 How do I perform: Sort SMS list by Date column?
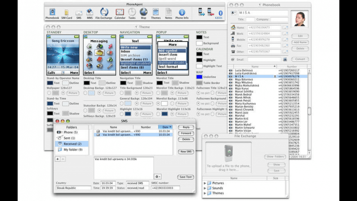tap(165, 127)
